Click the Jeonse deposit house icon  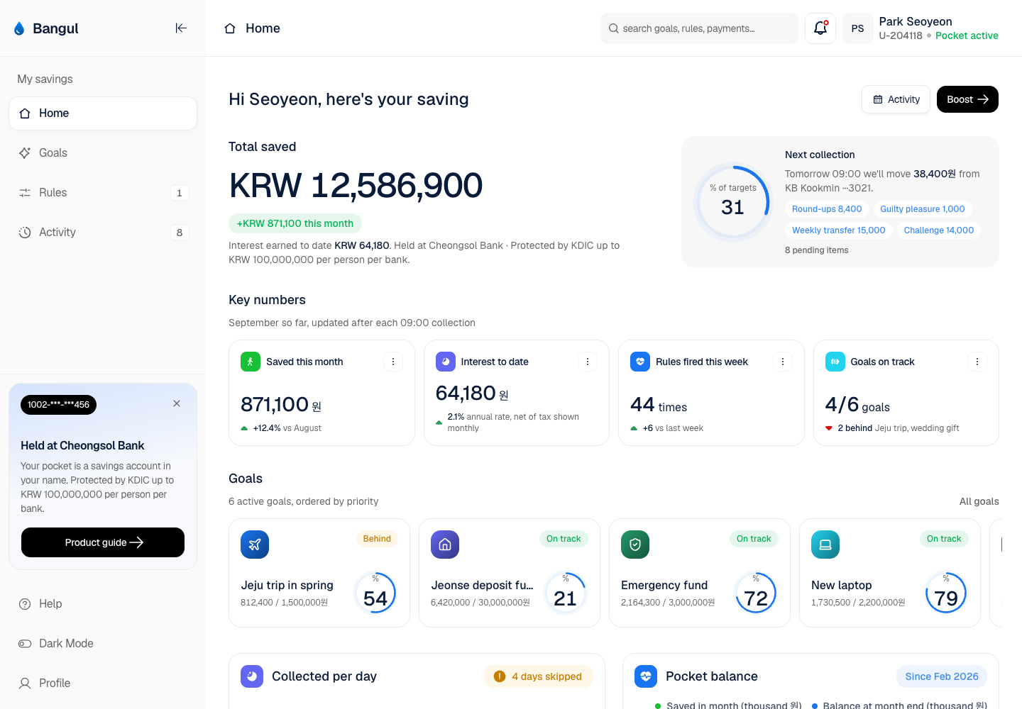[445, 545]
